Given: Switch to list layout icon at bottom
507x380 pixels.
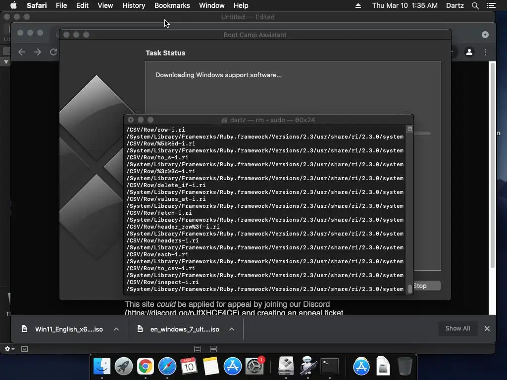Looking at the screenshot, I should [198, 349].
